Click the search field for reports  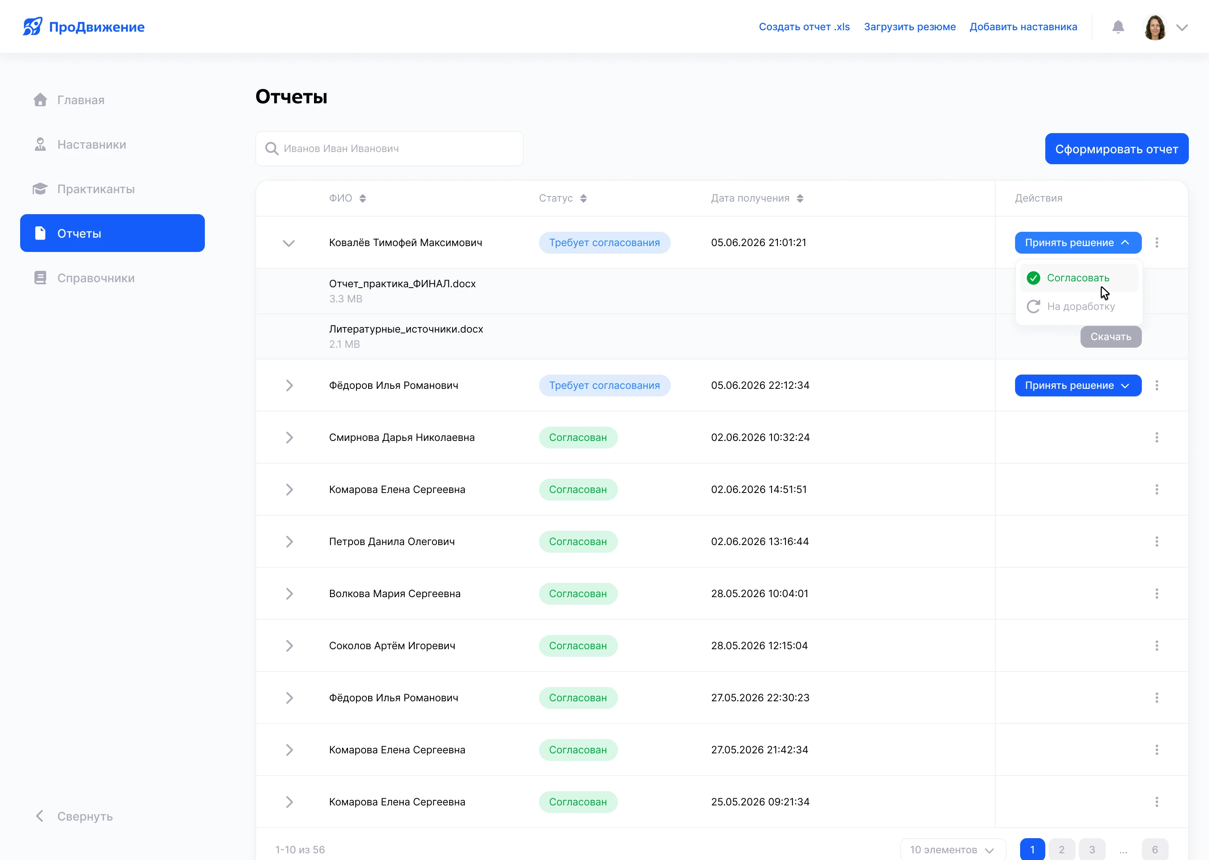(389, 149)
